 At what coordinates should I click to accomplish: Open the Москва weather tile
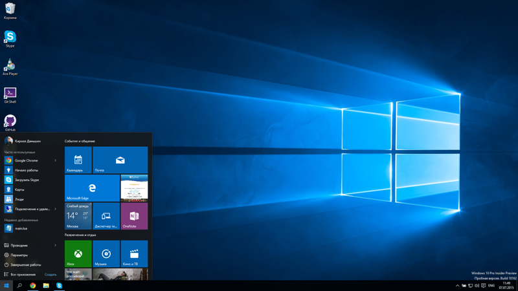tap(78, 216)
